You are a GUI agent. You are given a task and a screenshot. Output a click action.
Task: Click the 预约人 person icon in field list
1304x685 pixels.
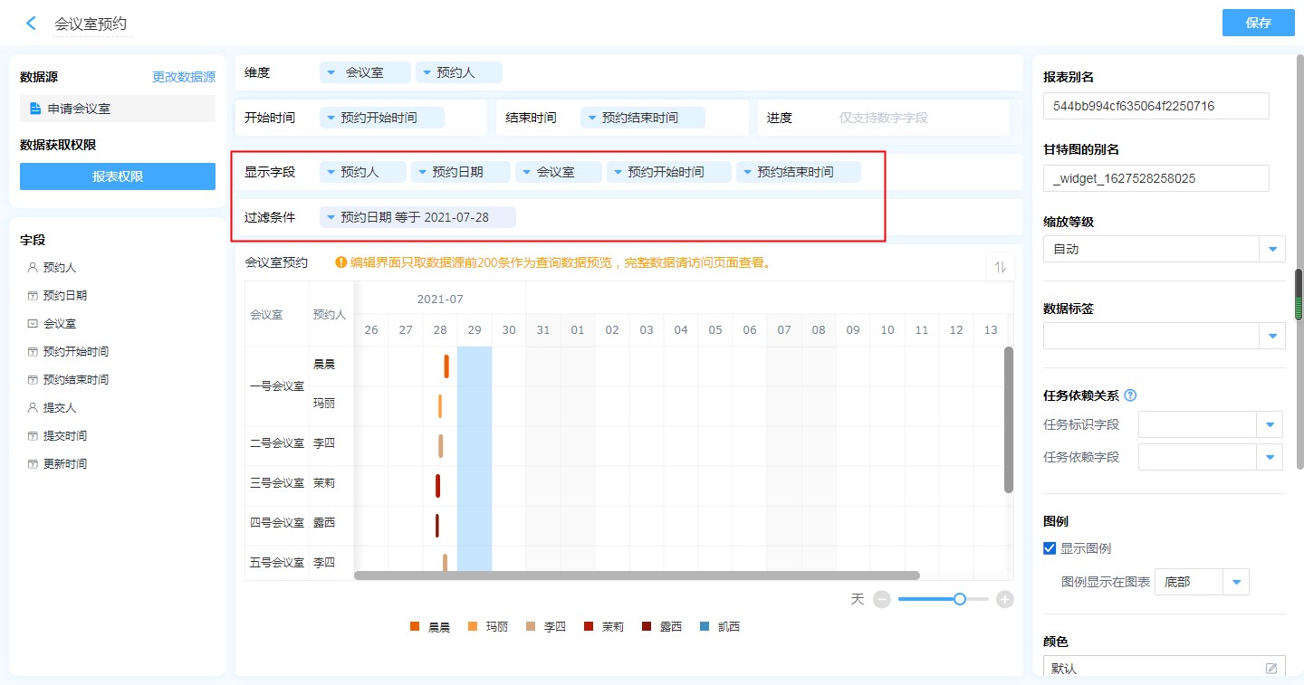[x=33, y=268]
